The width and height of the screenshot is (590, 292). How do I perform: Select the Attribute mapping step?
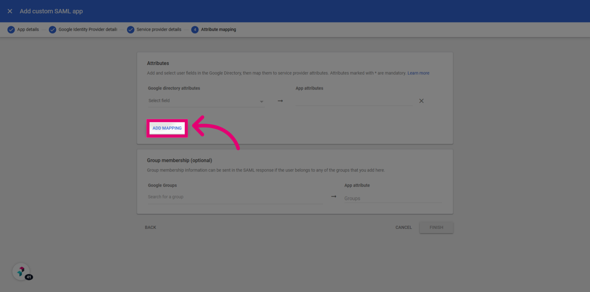click(x=218, y=30)
